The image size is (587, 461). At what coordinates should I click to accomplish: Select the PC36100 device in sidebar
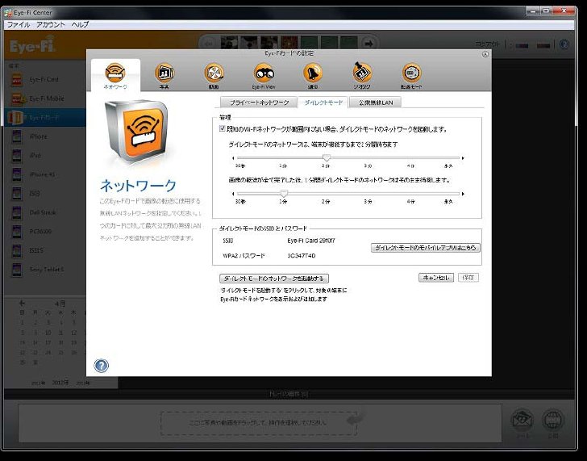pos(45,231)
